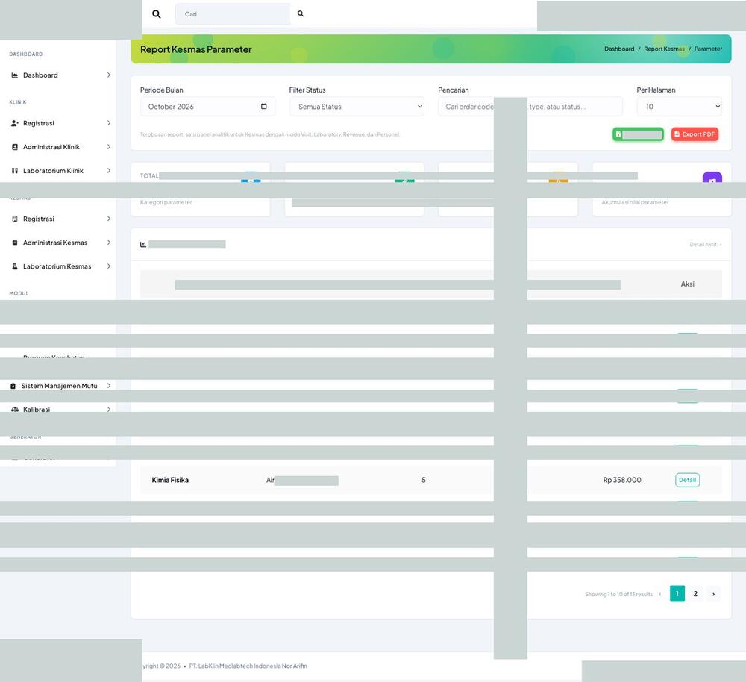Image resolution: width=746 pixels, height=682 pixels.
Task: Expand the Dashboard sidebar chevron
Action: point(109,75)
